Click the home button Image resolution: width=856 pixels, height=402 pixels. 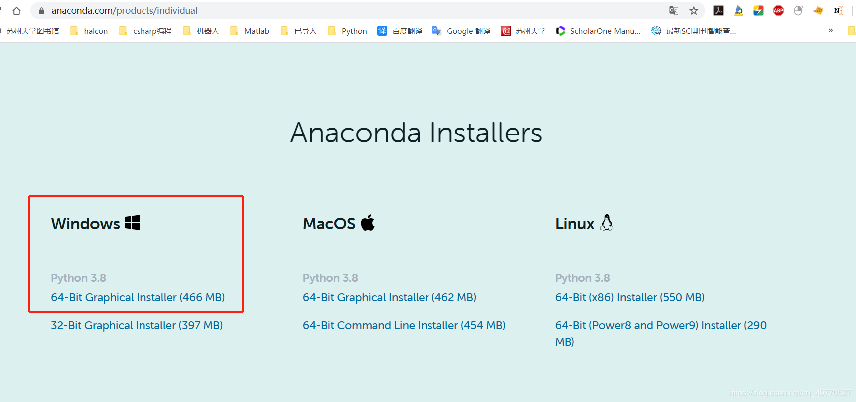pos(17,10)
